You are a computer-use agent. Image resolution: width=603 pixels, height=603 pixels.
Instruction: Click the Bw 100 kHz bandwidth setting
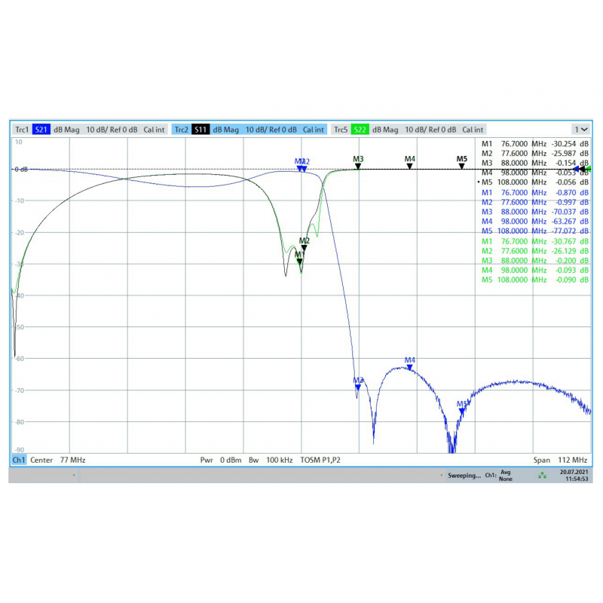pyautogui.click(x=271, y=460)
